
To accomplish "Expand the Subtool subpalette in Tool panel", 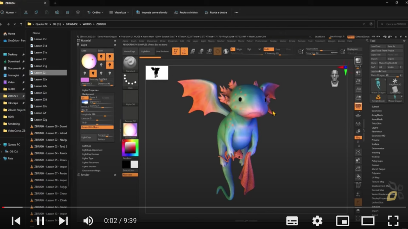I will pos(375,107).
